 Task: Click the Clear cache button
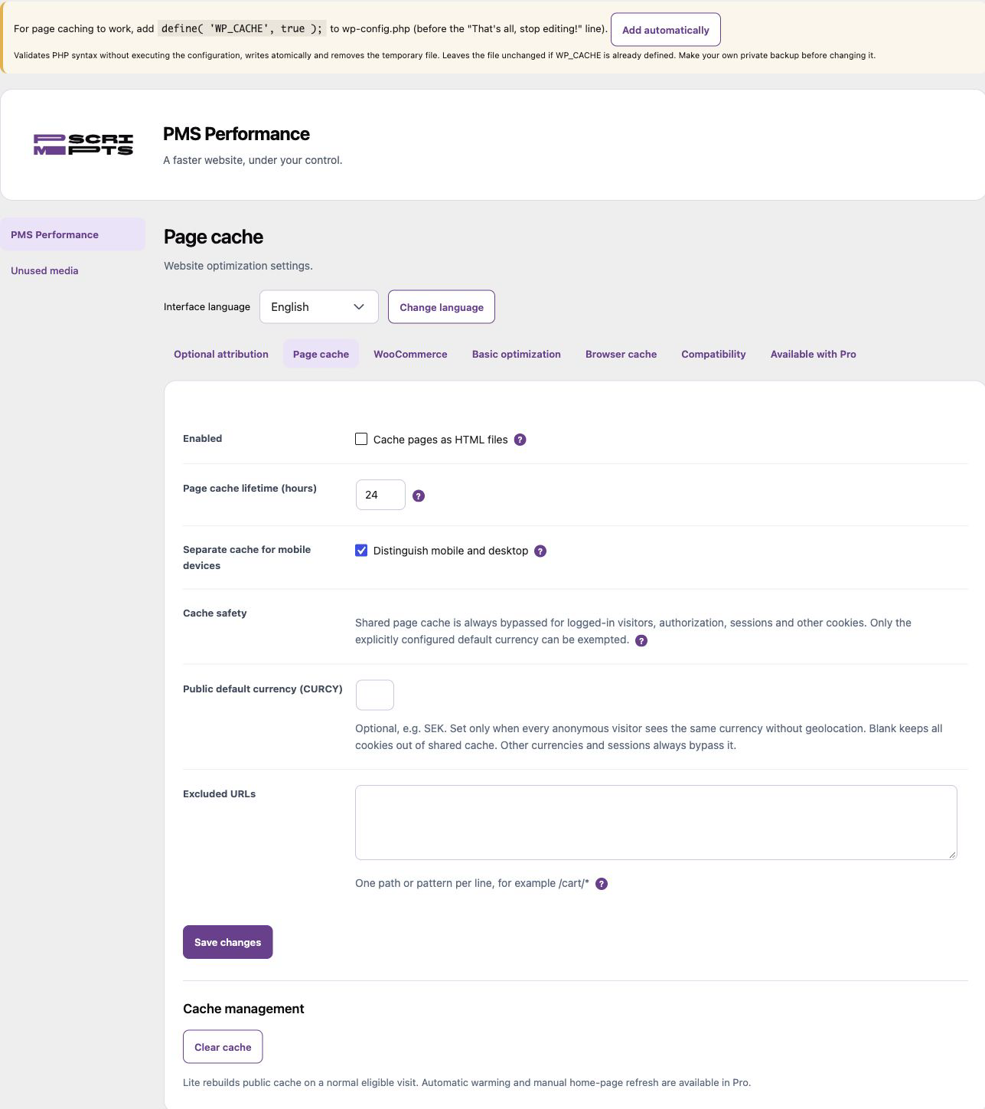[223, 1047]
